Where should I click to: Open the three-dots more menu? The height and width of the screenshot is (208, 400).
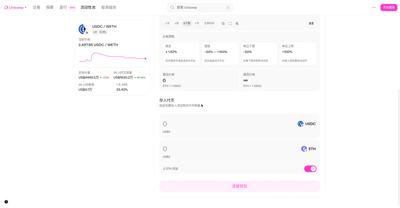374,7
